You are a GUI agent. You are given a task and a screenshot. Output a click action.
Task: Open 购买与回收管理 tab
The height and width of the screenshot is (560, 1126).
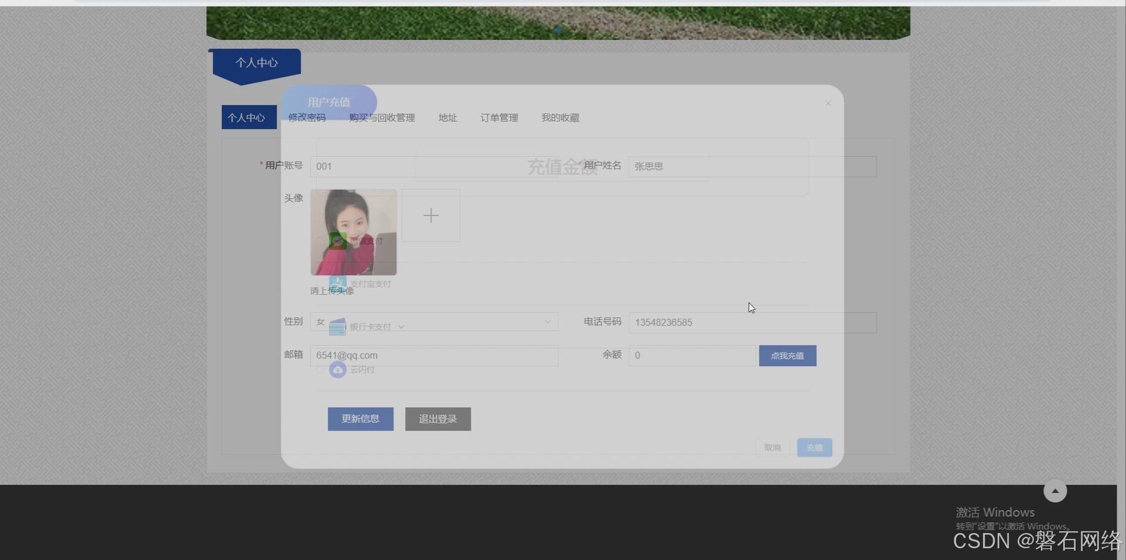[x=382, y=118]
